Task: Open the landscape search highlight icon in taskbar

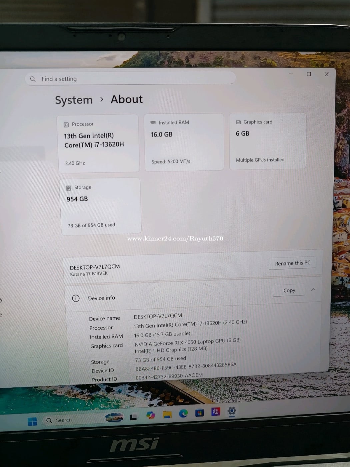Action: coord(114,417)
